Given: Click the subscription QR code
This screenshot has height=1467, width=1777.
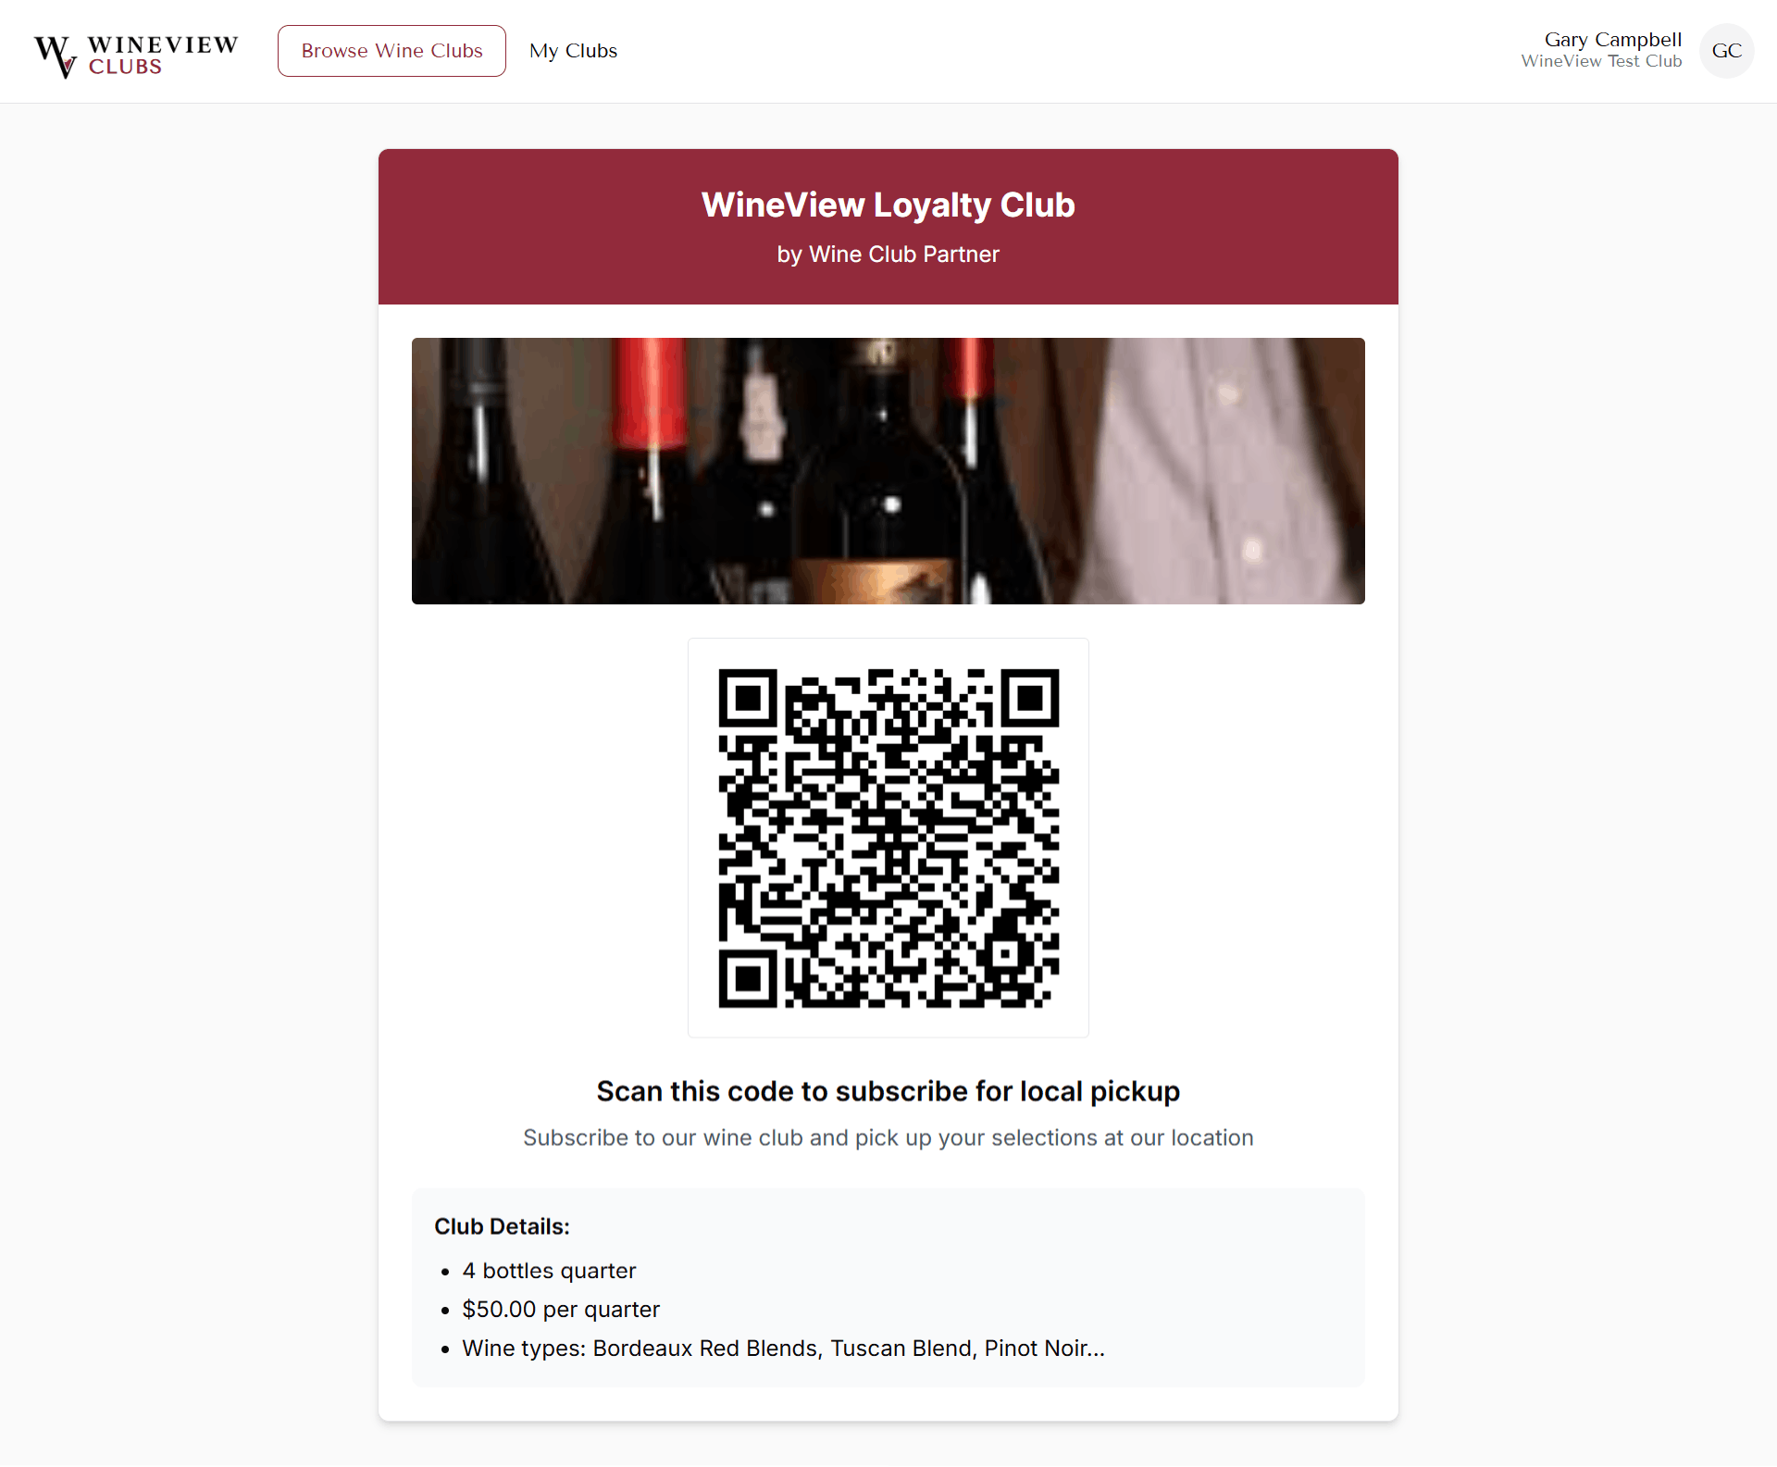Looking at the screenshot, I should (x=888, y=838).
